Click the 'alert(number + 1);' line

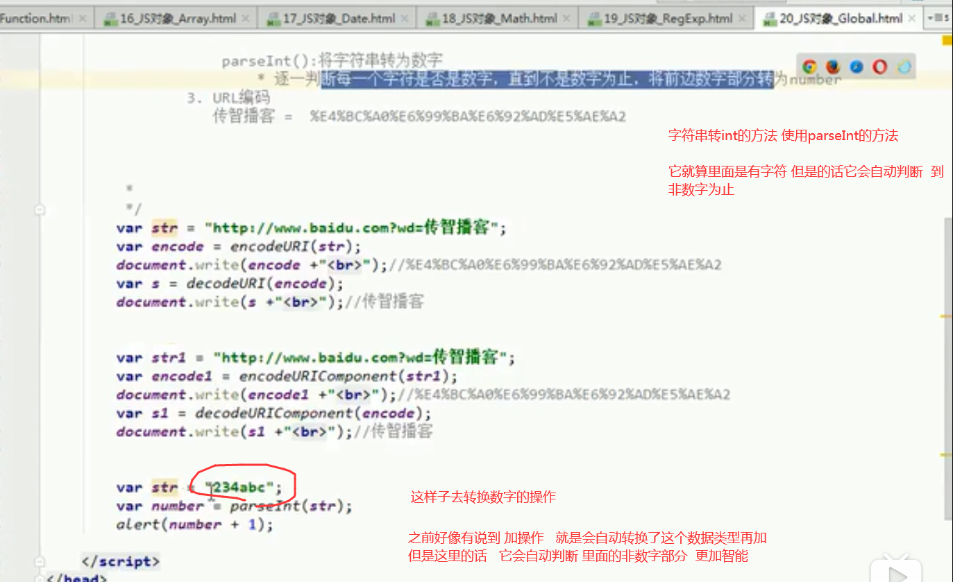pos(195,524)
